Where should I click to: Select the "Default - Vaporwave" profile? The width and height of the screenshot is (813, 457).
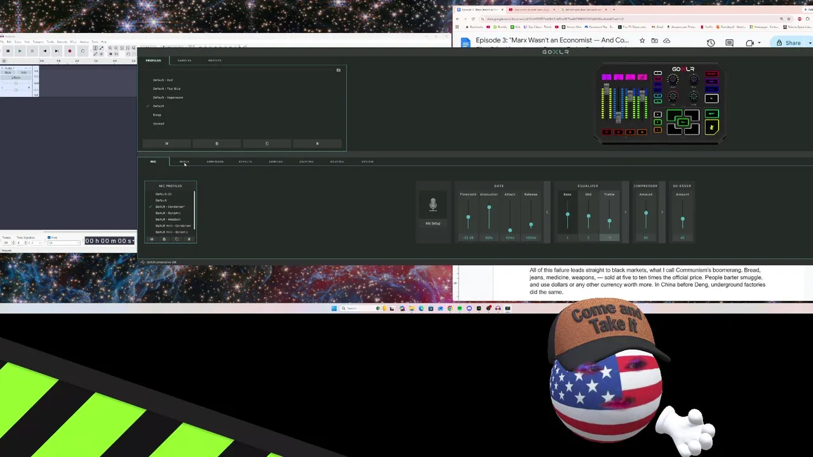pos(168,97)
